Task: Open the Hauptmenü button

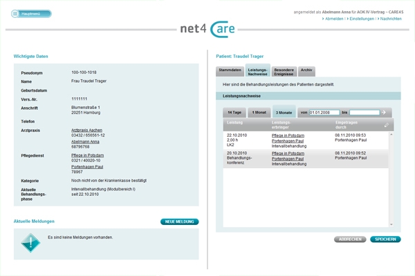Action: 31,14
